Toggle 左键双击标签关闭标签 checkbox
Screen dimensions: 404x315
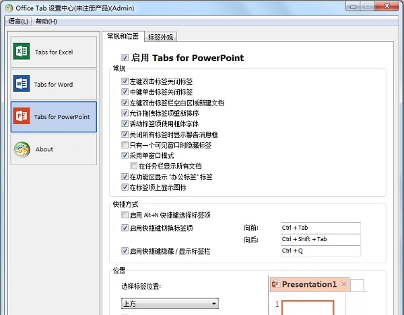pyautogui.click(x=125, y=81)
